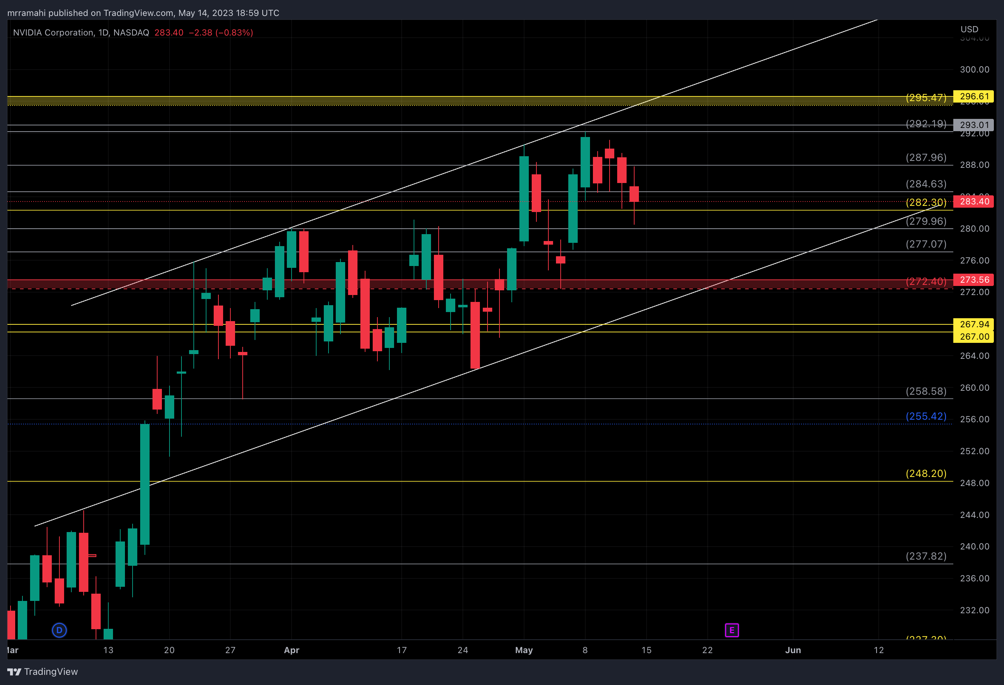The height and width of the screenshot is (685, 1004).
Task: Click the red 273.56 price tag
Action: click(x=974, y=280)
